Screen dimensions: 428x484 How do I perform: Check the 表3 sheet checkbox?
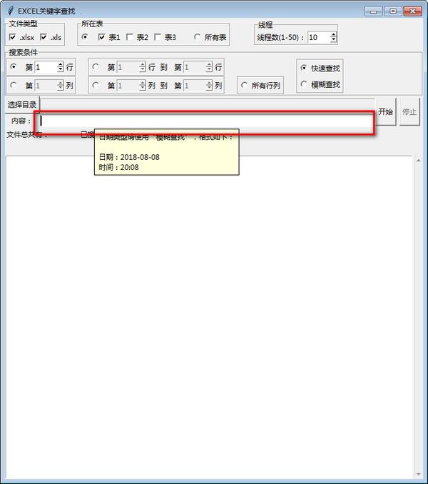(158, 37)
